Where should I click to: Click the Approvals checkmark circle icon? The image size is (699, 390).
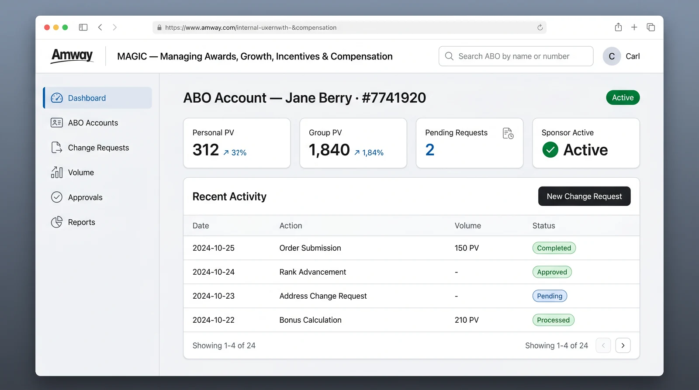point(57,197)
